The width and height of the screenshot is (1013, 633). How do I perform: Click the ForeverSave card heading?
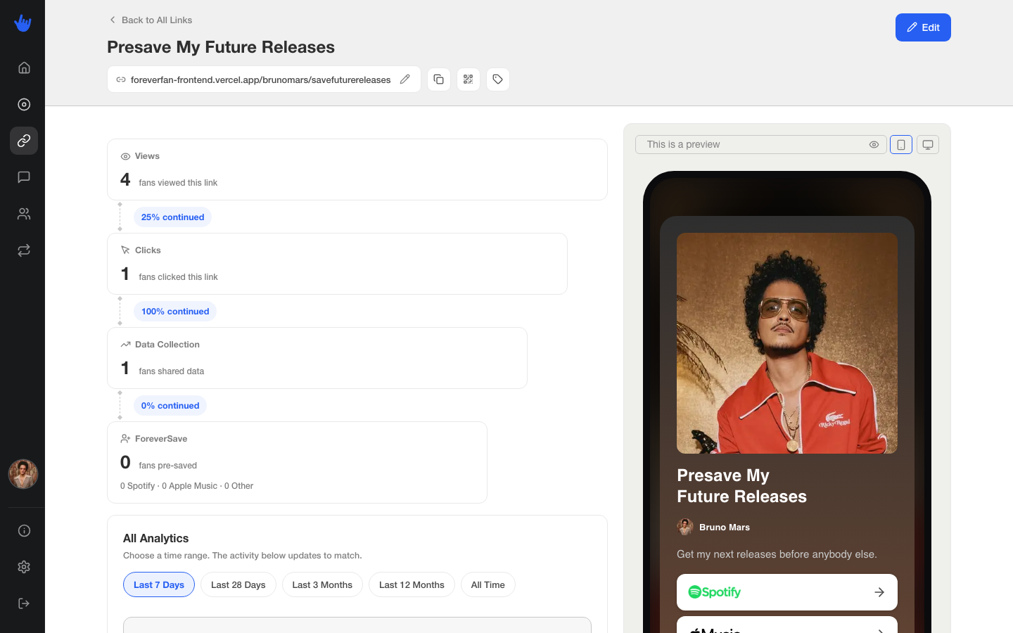pyautogui.click(x=161, y=439)
